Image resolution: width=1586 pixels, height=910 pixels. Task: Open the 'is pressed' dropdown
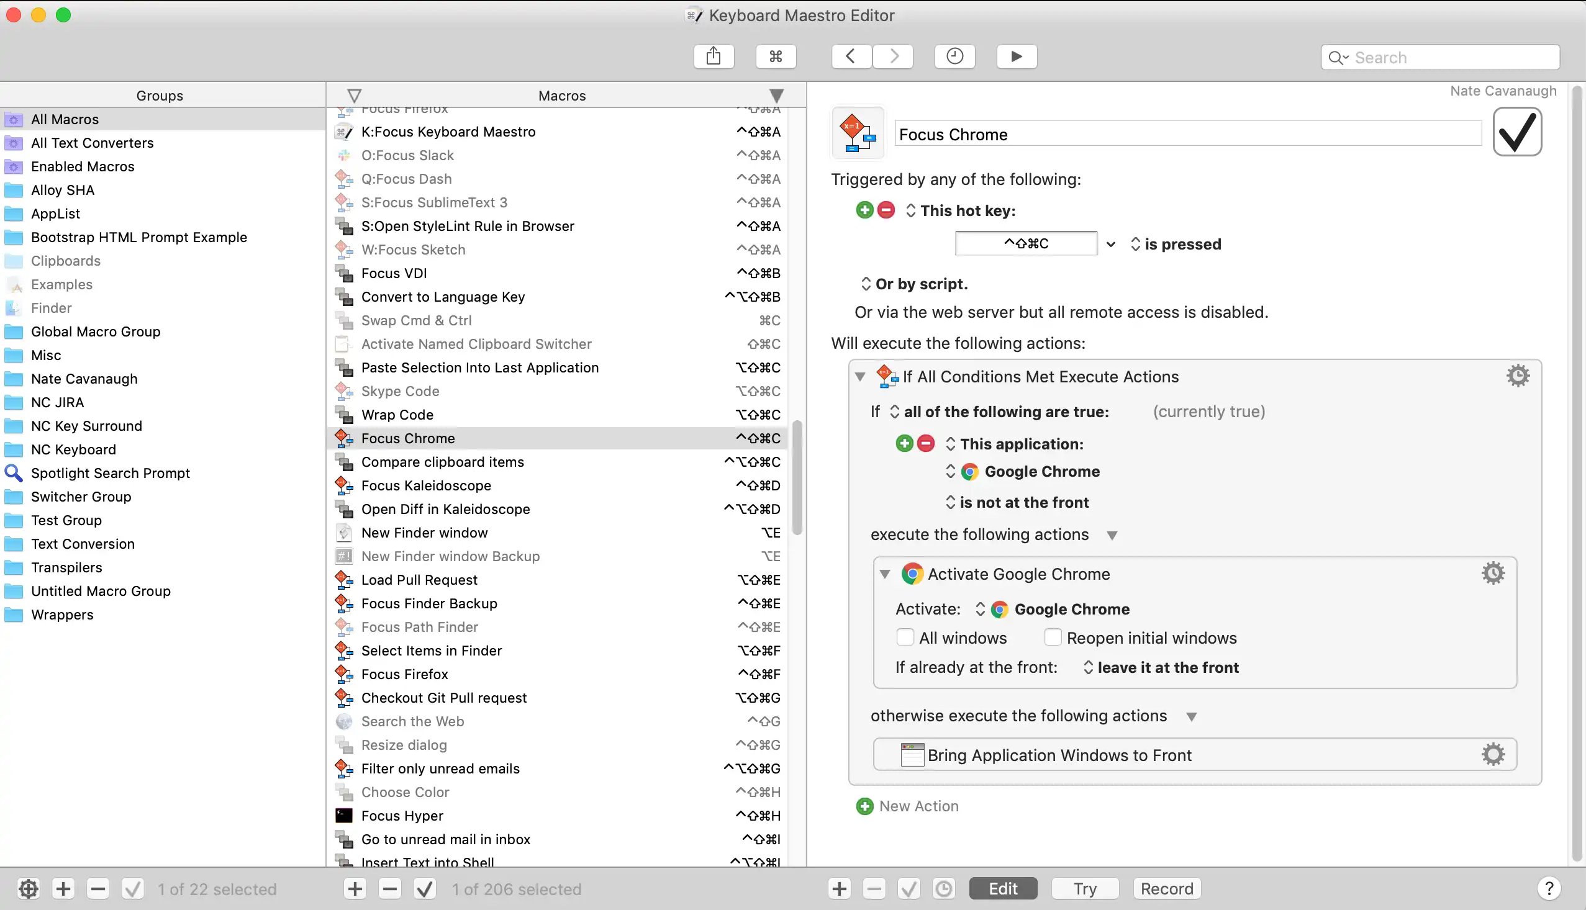pyautogui.click(x=1135, y=244)
